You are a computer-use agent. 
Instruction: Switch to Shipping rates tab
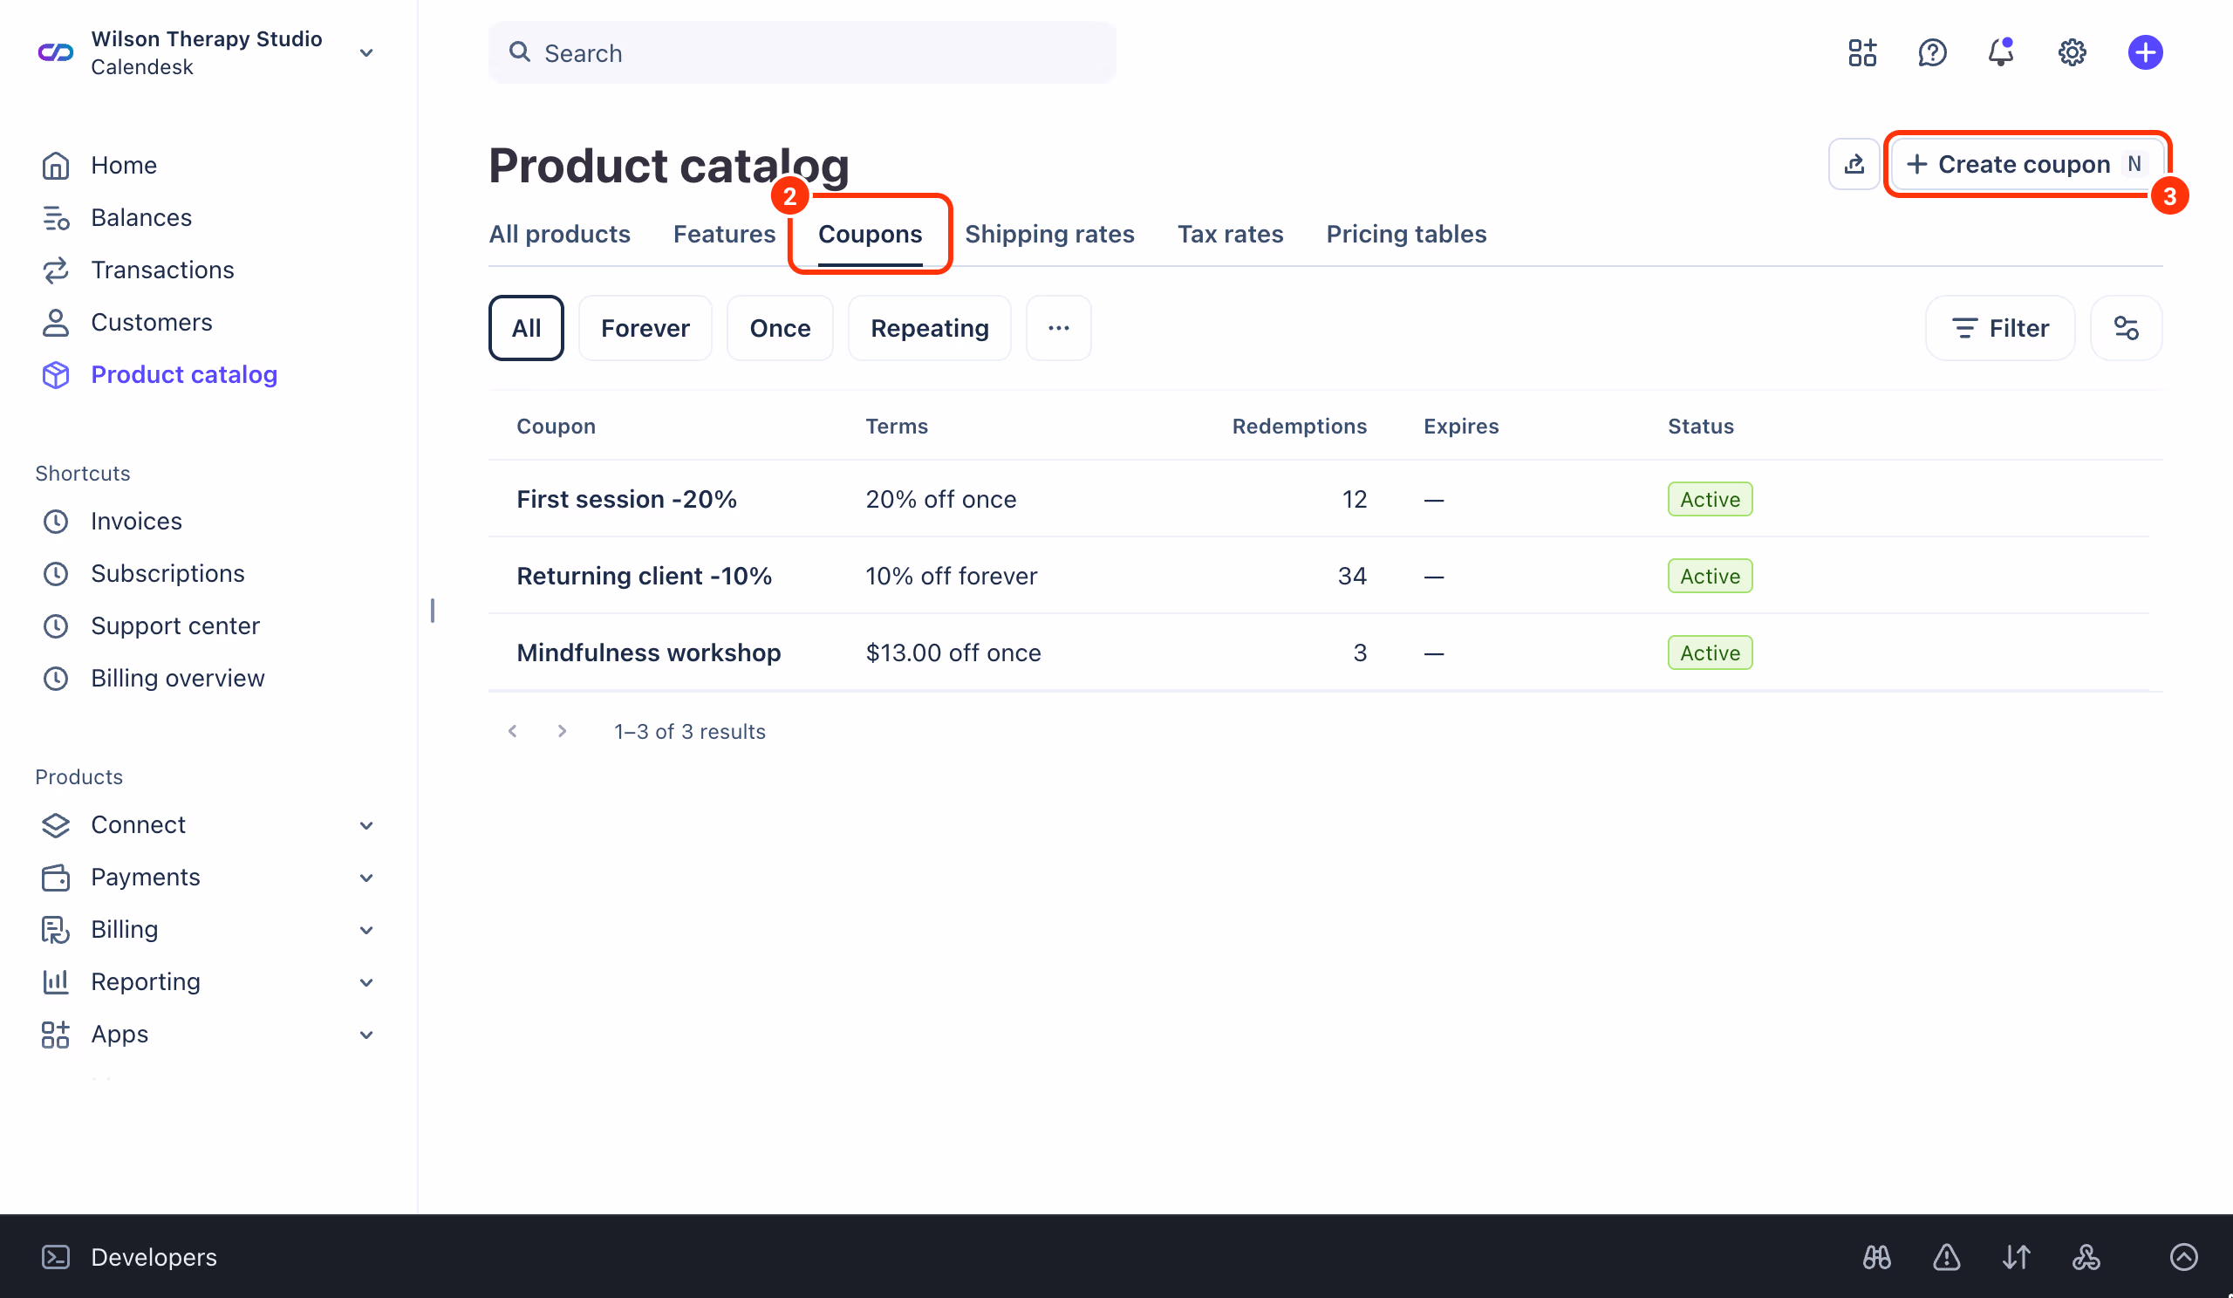(1049, 234)
